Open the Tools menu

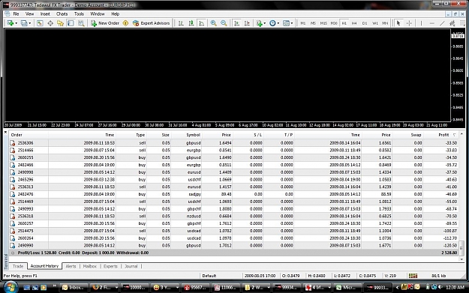point(79,13)
